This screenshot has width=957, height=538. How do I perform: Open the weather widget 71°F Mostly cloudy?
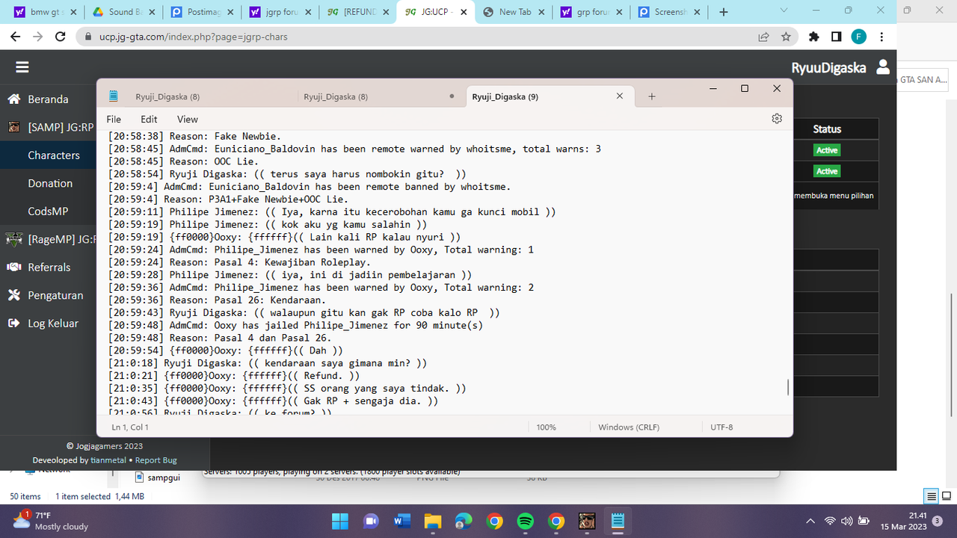(51, 521)
